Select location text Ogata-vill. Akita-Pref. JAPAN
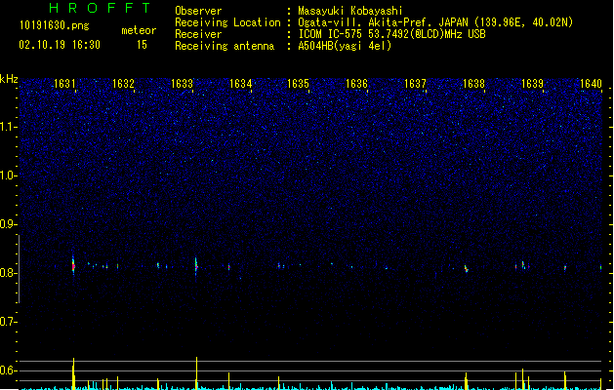This screenshot has height=390, width=614. [x=383, y=22]
